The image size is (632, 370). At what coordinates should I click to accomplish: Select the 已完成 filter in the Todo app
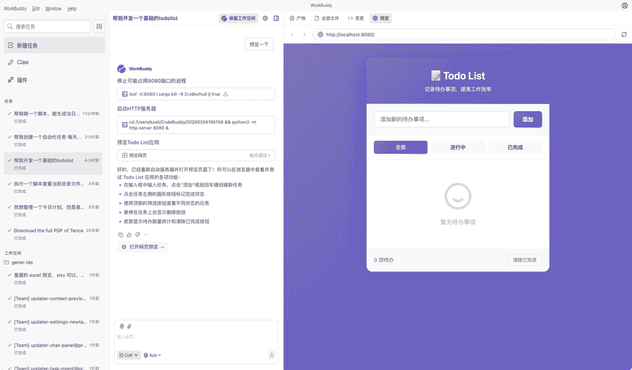(514, 147)
